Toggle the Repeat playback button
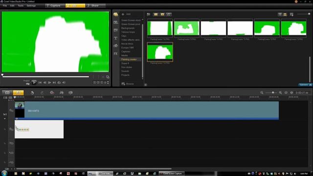Viewport: 313px width, 176px height. click(x=59, y=83)
